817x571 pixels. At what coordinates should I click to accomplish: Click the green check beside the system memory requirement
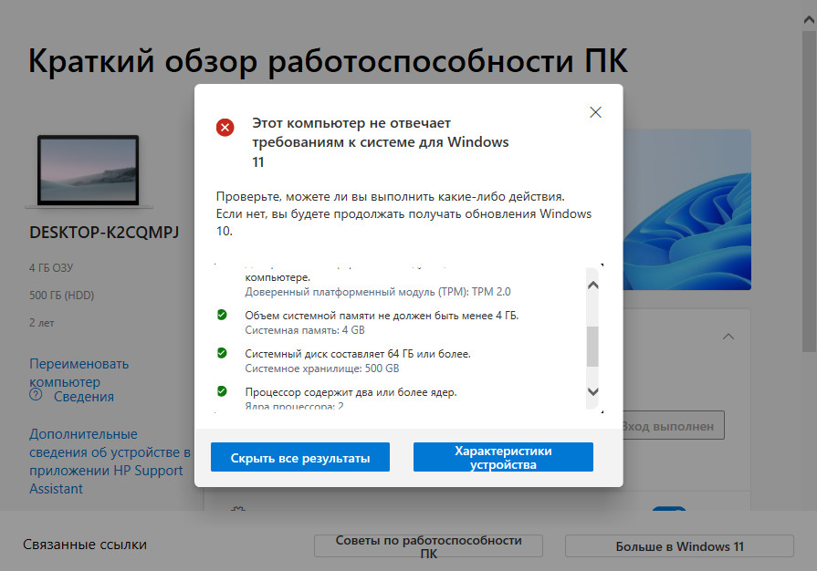coord(222,315)
